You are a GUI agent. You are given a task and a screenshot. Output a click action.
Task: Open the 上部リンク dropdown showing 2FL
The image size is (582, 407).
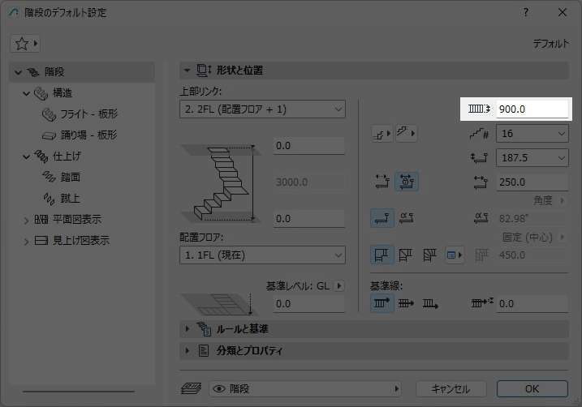[261, 109]
